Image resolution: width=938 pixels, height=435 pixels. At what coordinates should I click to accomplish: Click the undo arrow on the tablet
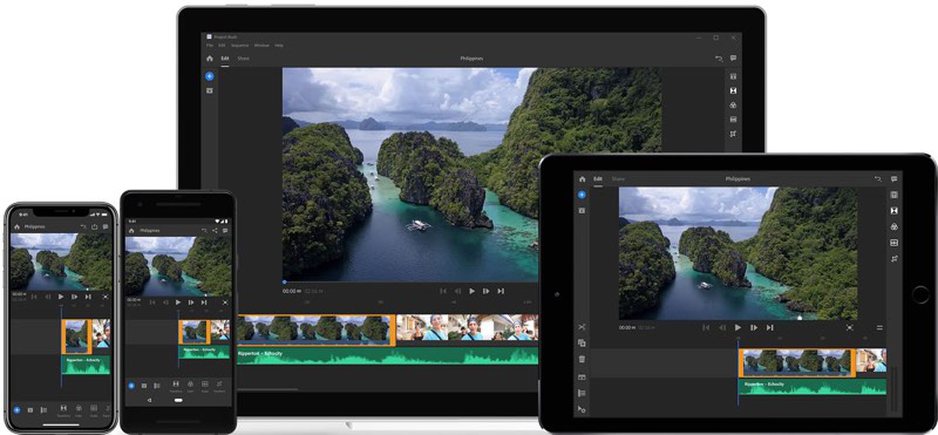(x=878, y=179)
